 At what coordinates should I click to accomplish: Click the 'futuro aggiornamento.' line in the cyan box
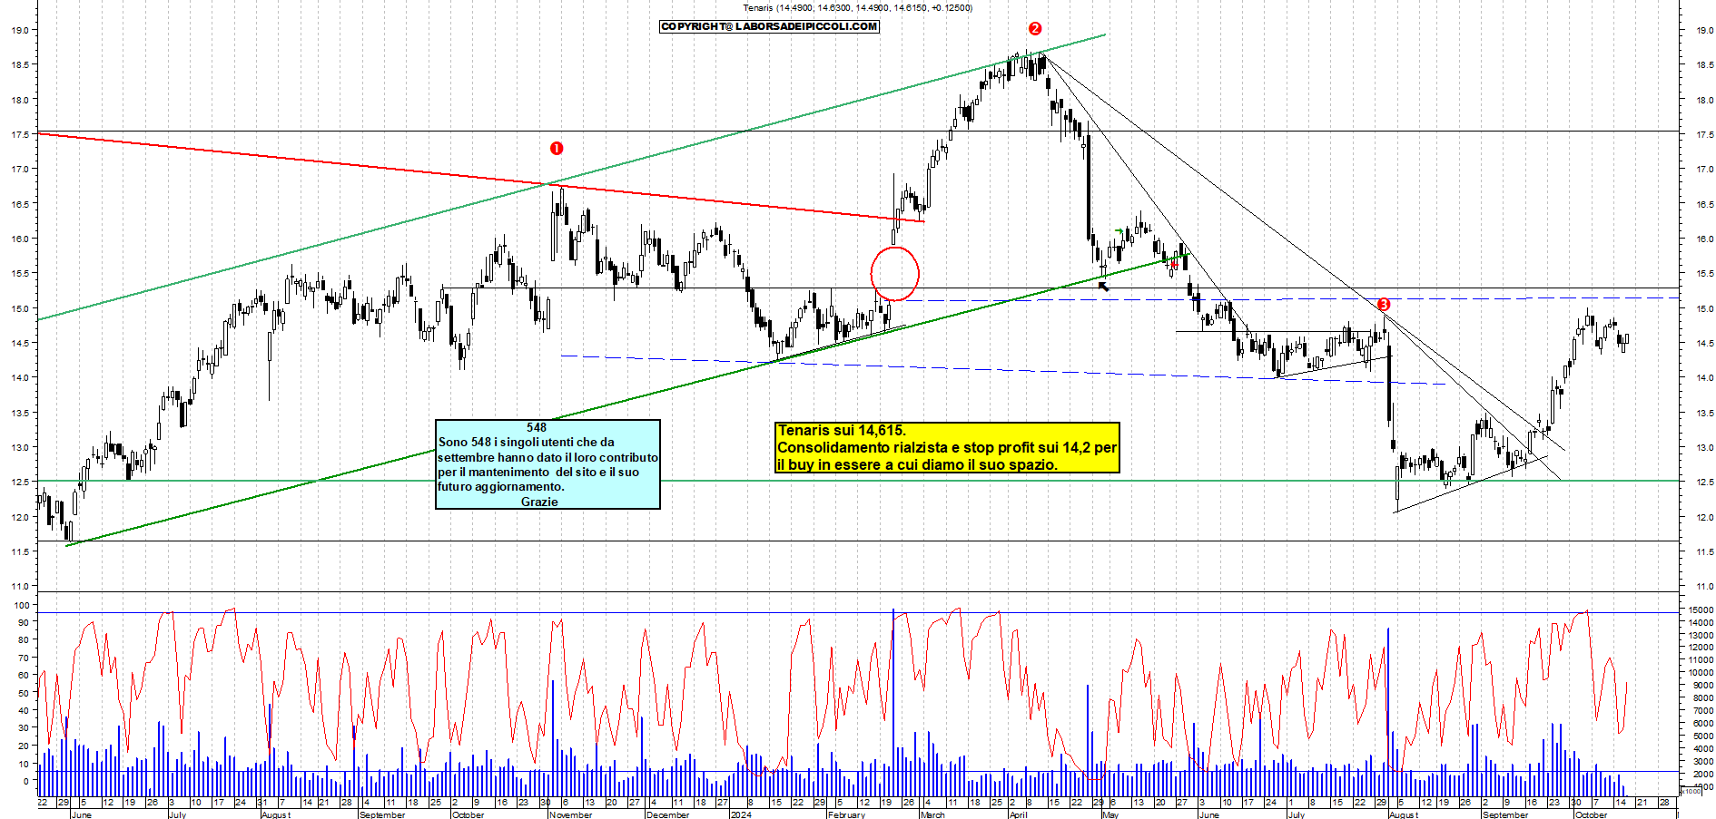[501, 487]
